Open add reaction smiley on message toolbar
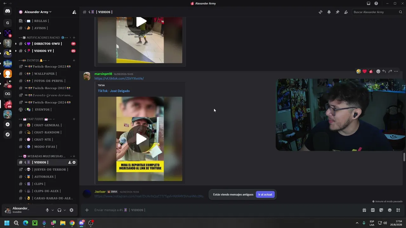The image size is (406, 228). (x=378, y=72)
